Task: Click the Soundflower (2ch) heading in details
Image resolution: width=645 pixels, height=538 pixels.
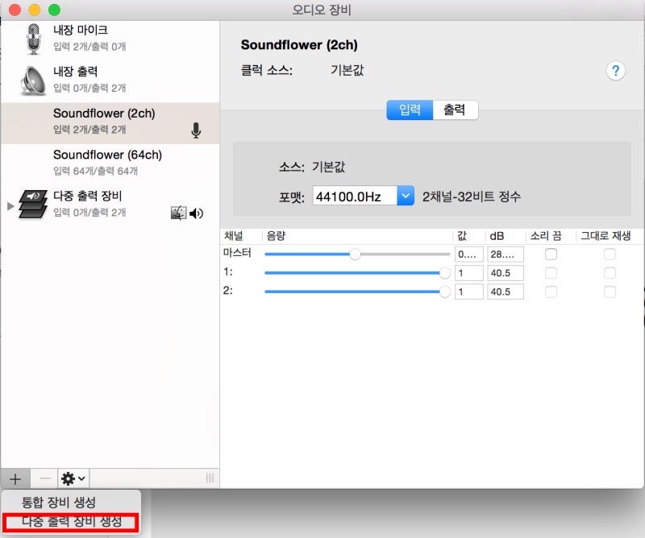Action: pyautogui.click(x=299, y=45)
